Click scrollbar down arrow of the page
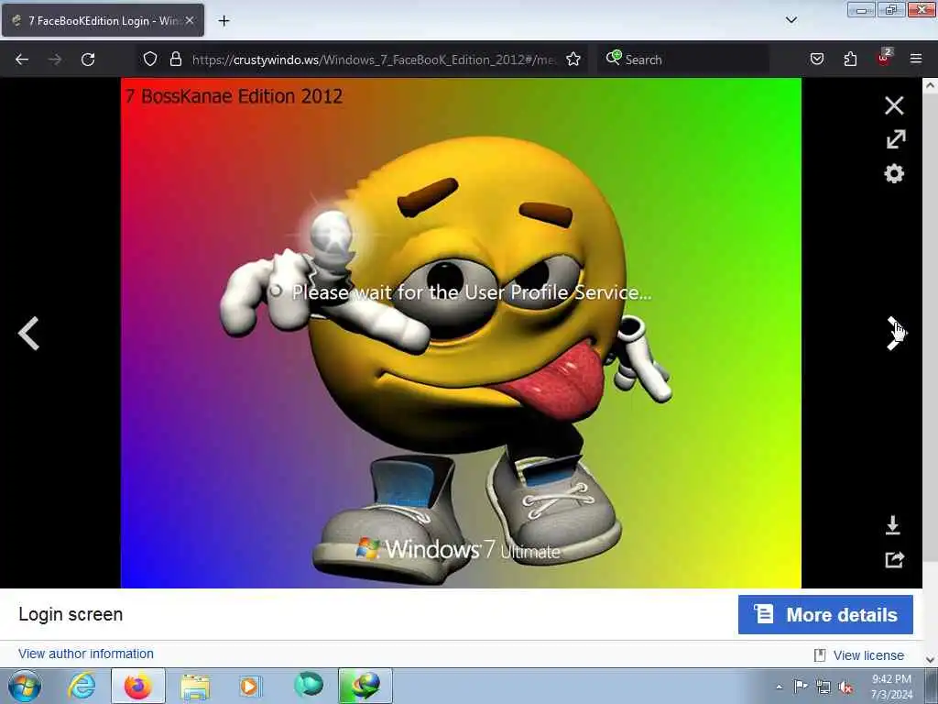The height and width of the screenshot is (704, 938). (x=931, y=660)
